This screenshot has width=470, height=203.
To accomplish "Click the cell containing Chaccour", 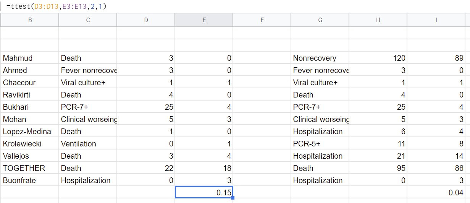I will 30,83.
